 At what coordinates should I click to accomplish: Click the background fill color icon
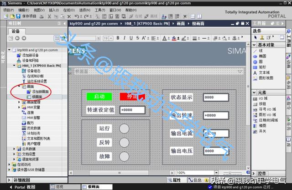click(174, 38)
